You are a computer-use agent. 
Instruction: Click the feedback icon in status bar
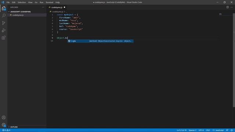[x=227, y=130]
